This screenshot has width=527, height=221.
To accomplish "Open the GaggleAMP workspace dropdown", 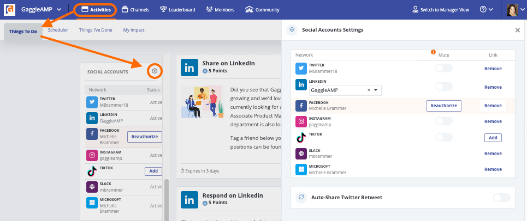I will (41, 10).
